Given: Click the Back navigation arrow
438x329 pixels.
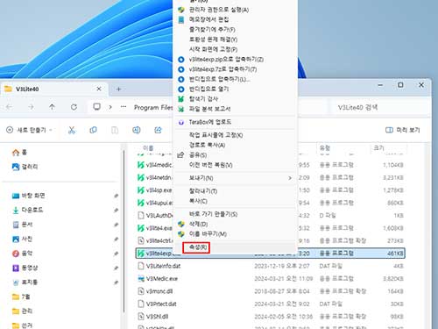Looking at the screenshot, I should (10, 107).
